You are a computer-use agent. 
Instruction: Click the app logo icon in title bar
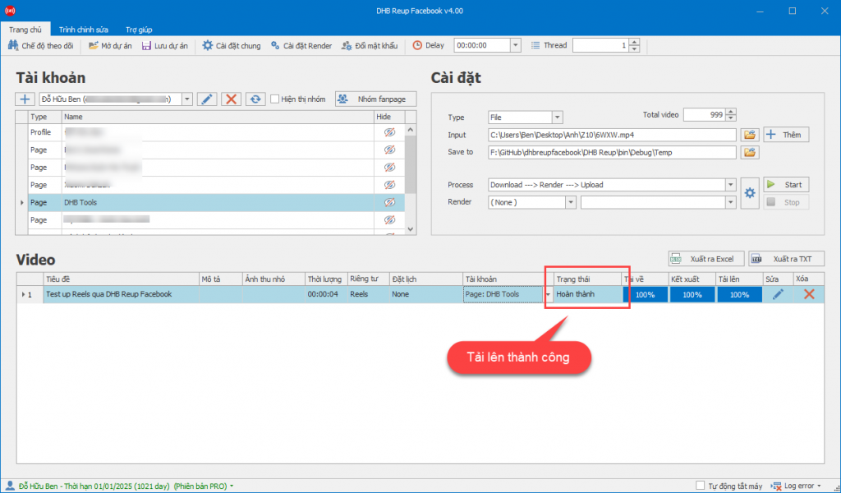(x=10, y=11)
